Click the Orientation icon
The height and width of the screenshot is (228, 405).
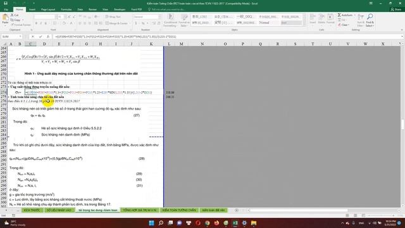tap(96, 16)
